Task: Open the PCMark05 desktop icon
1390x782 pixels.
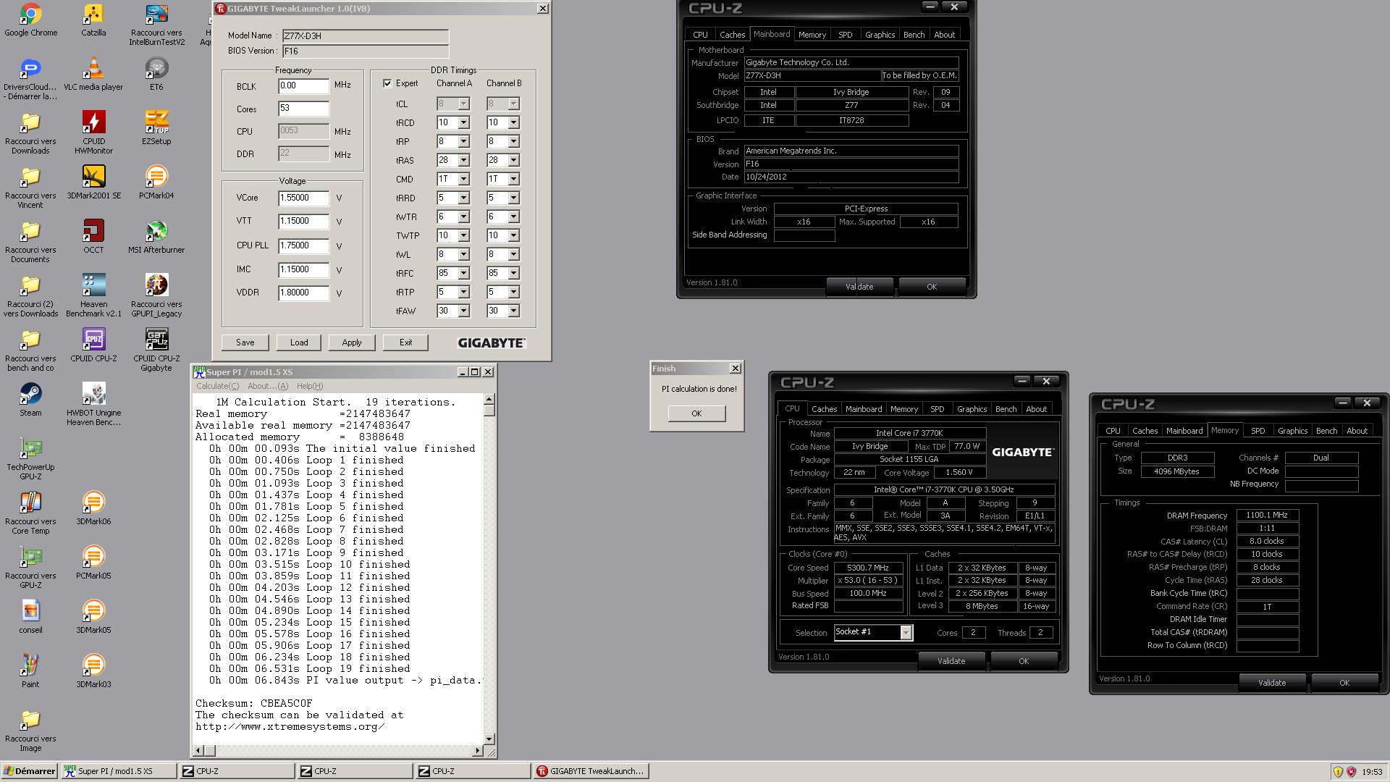Action: pos(93,563)
